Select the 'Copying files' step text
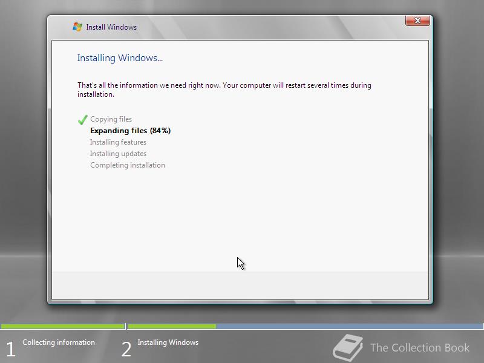The width and height of the screenshot is (484, 363). point(111,119)
